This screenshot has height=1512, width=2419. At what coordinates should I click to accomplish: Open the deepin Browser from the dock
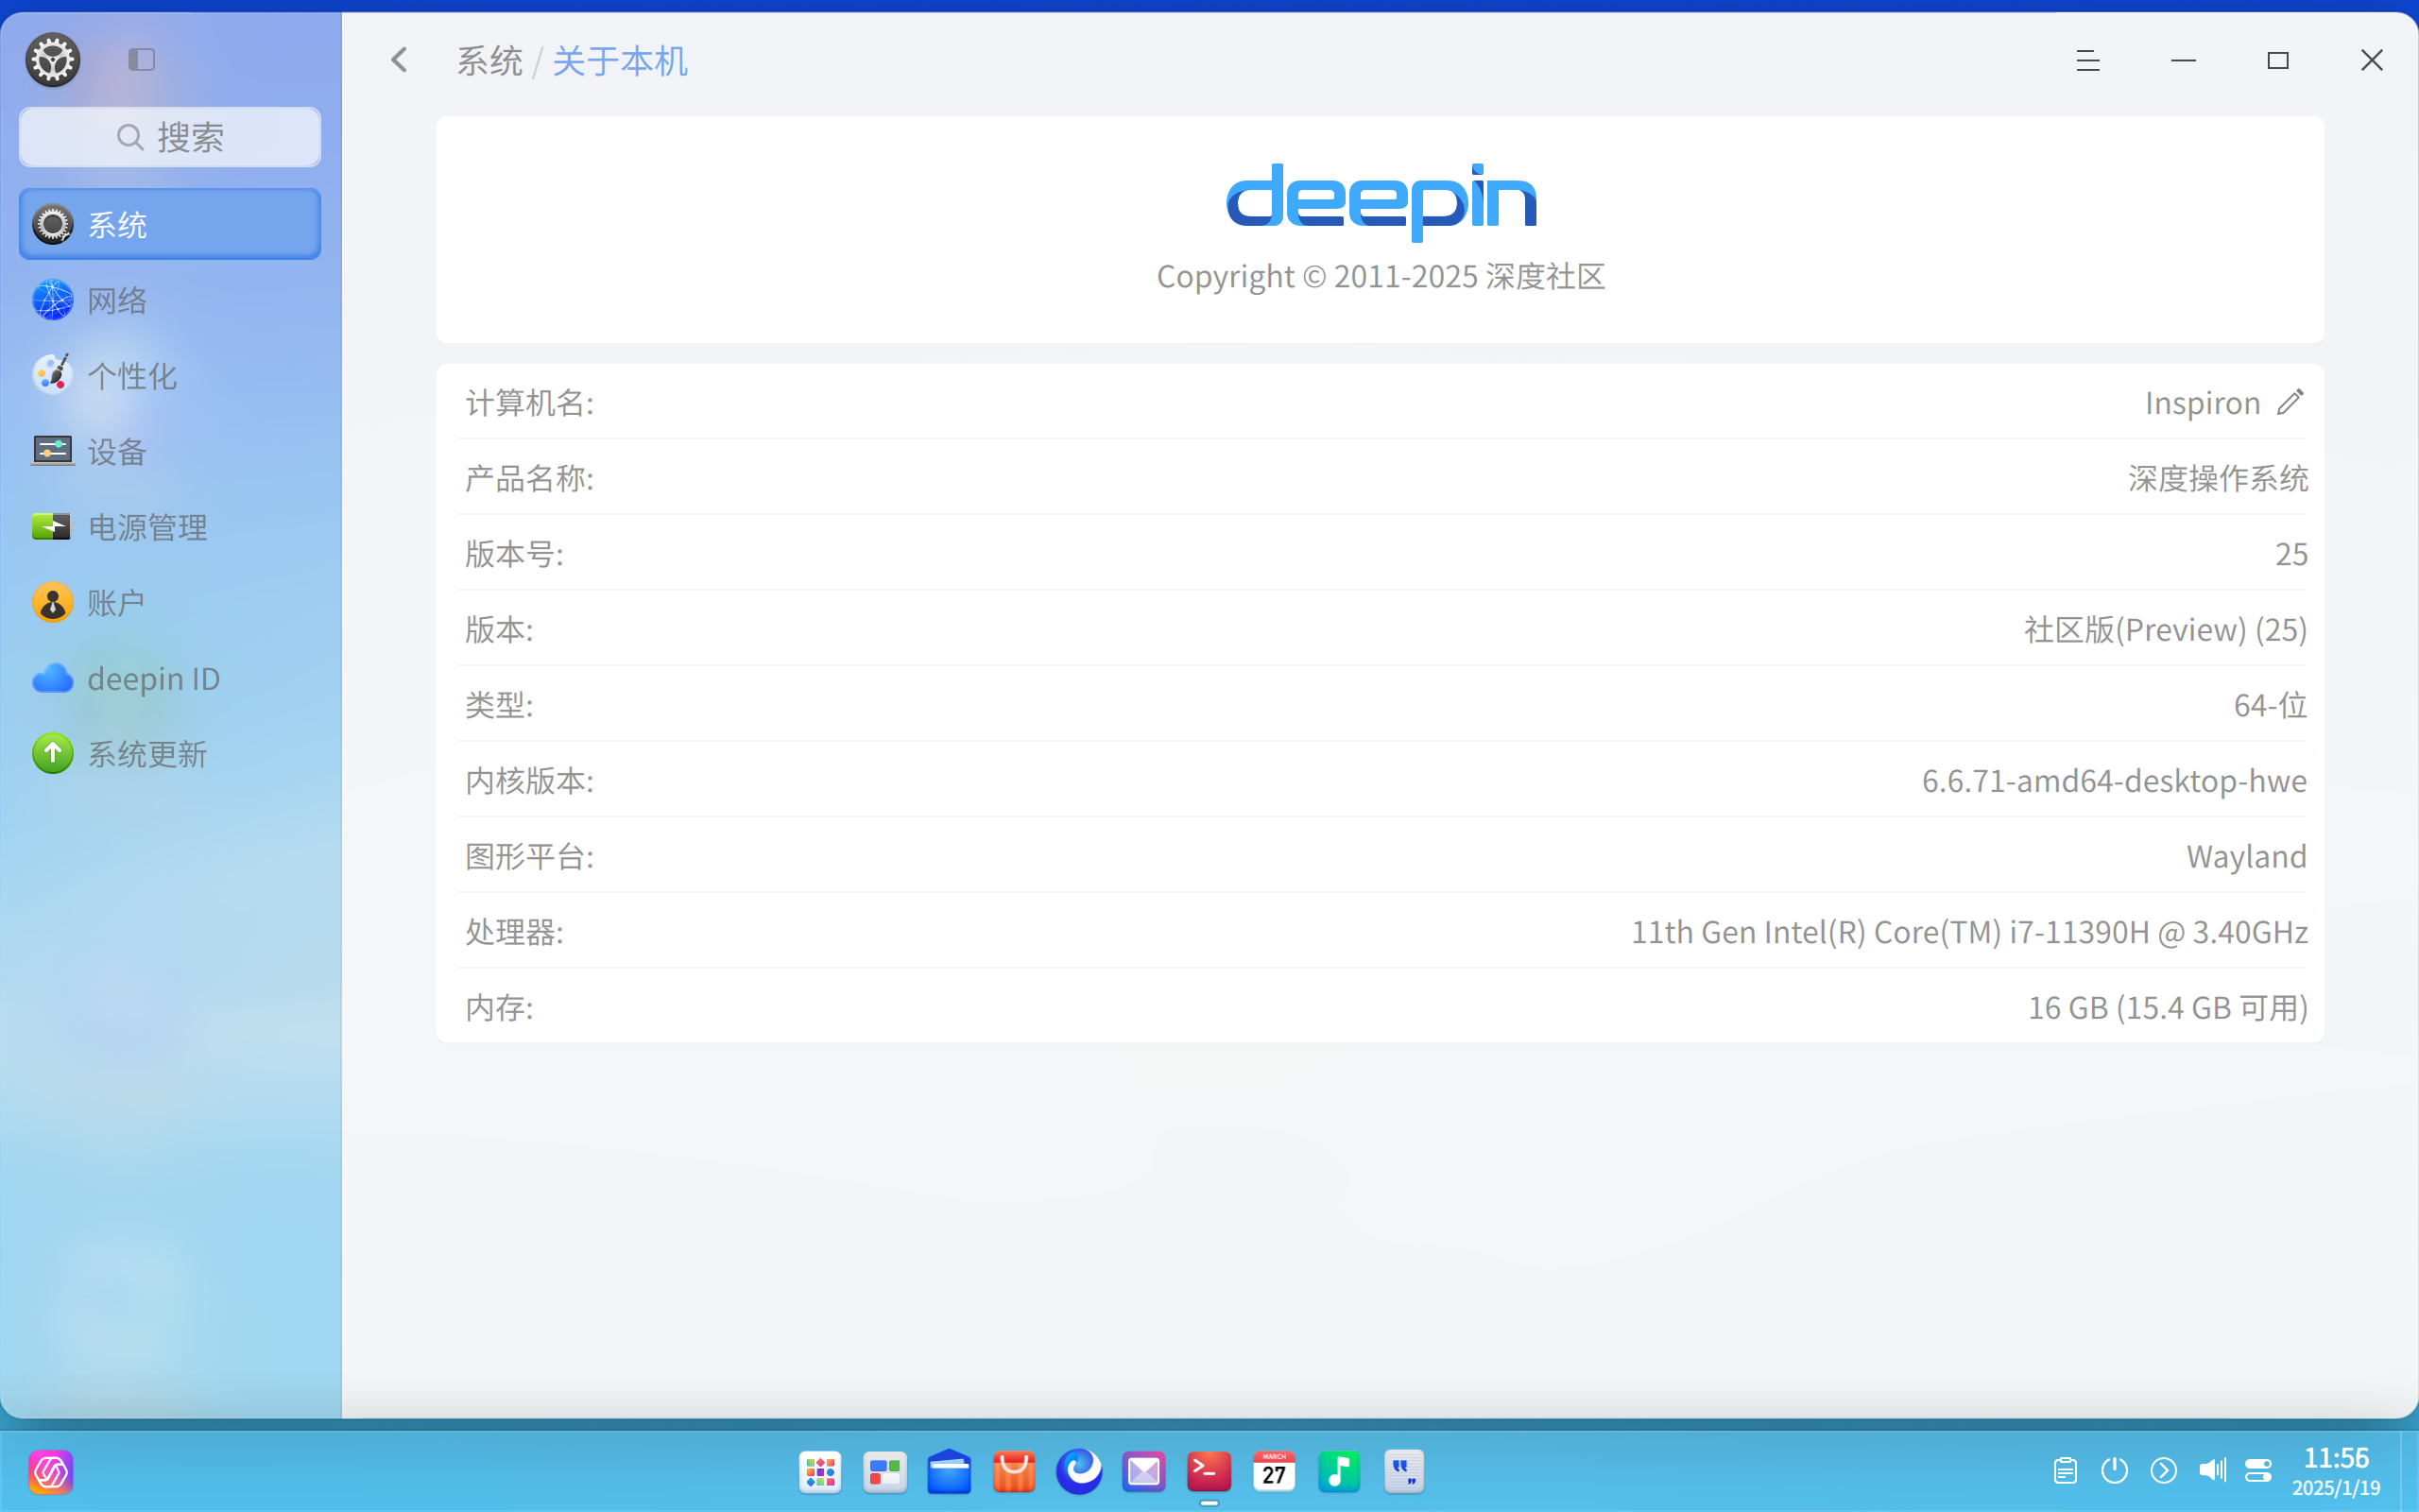click(1078, 1471)
